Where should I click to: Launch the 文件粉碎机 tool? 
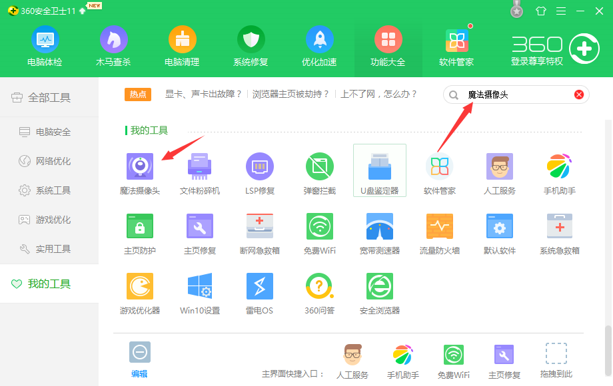pyautogui.click(x=199, y=174)
